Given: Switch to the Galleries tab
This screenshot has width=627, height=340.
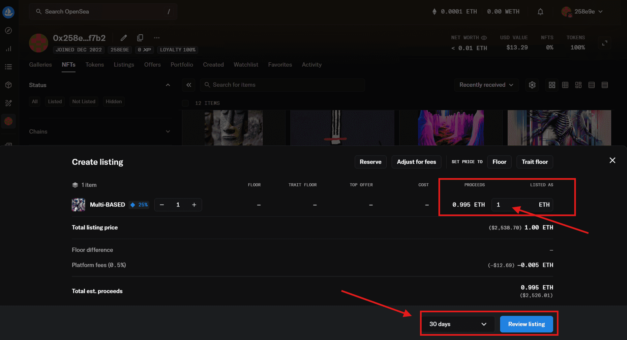Looking at the screenshot, I should pyautogui.click(x=41, y=65).
